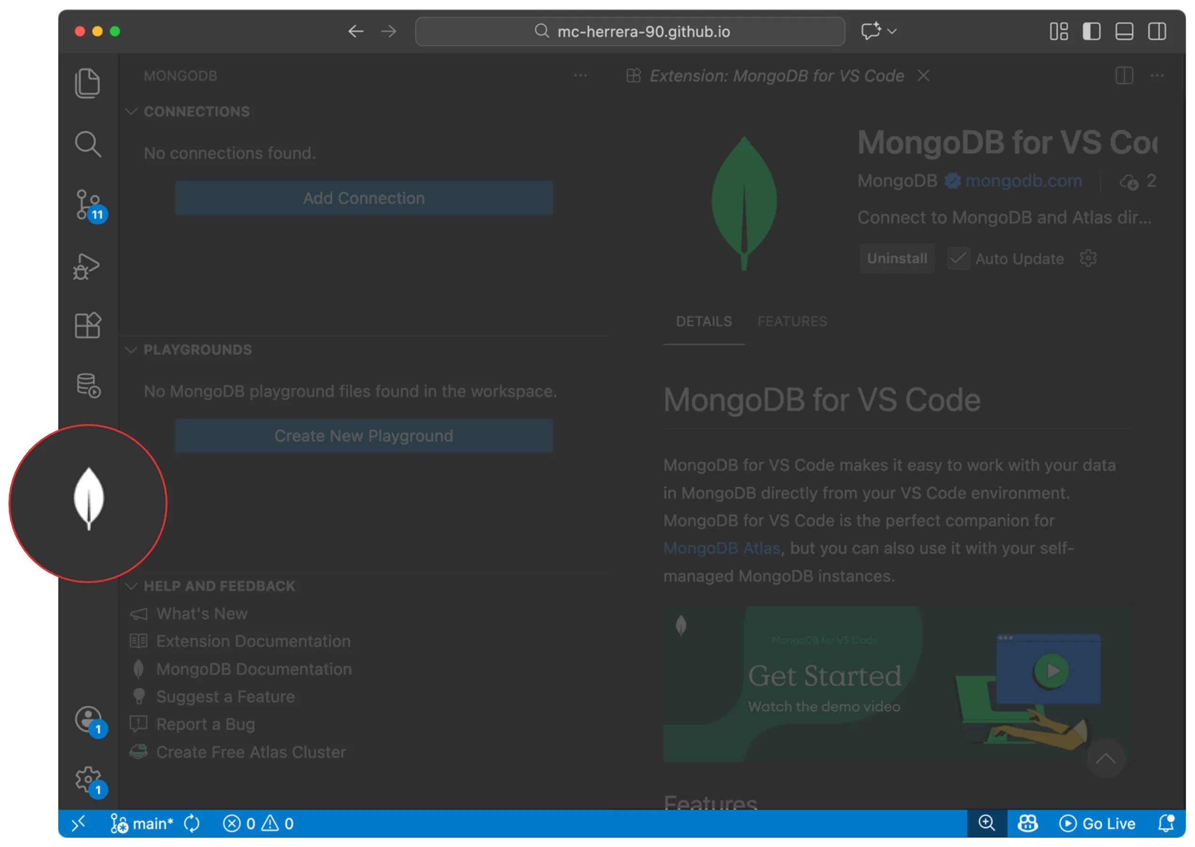Open the Source Control icon with badge 11

pyautogui.click(x=87, y=205)
